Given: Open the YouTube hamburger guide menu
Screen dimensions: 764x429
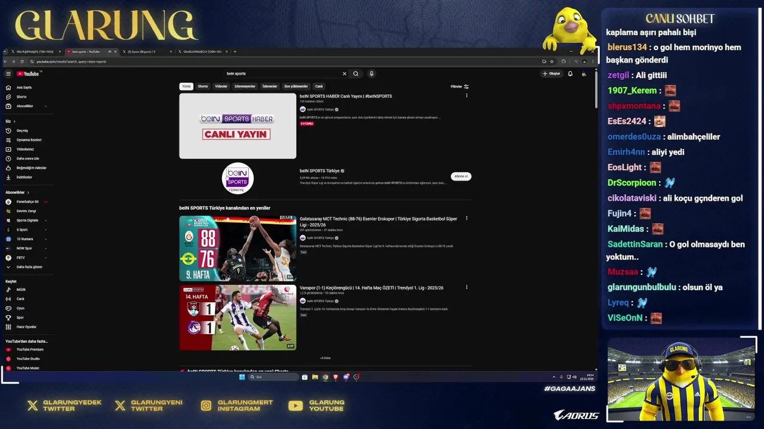Looking at the screenshot, I should (8, 74).
